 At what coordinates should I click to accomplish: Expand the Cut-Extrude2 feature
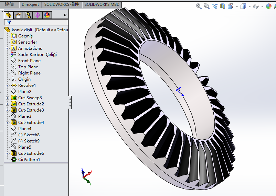click(x=7, y=104)
